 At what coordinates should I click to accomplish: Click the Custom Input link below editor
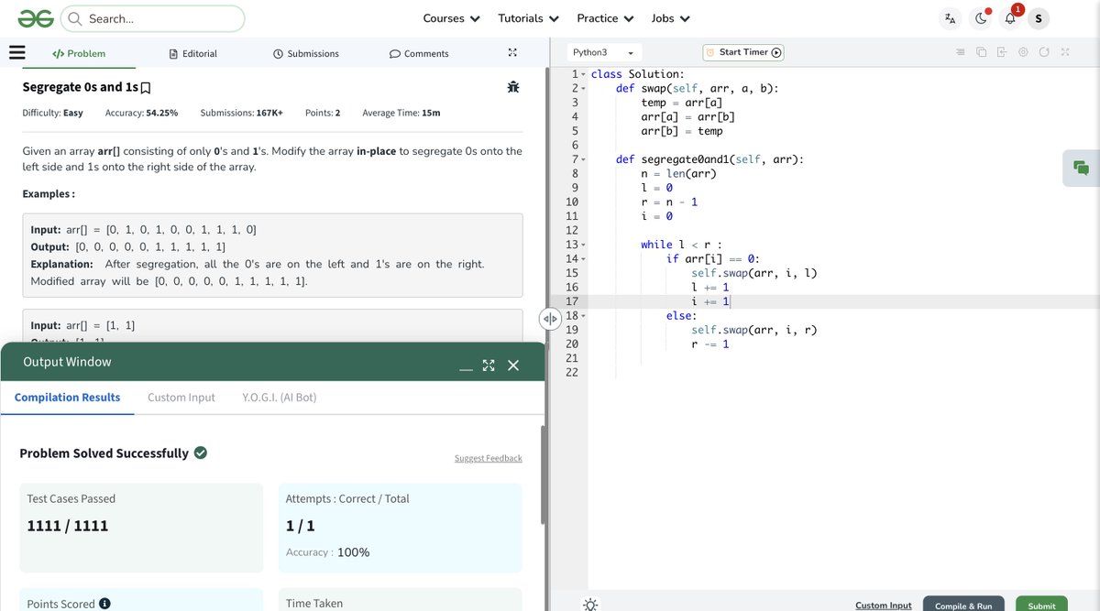(x=884, y=605)
